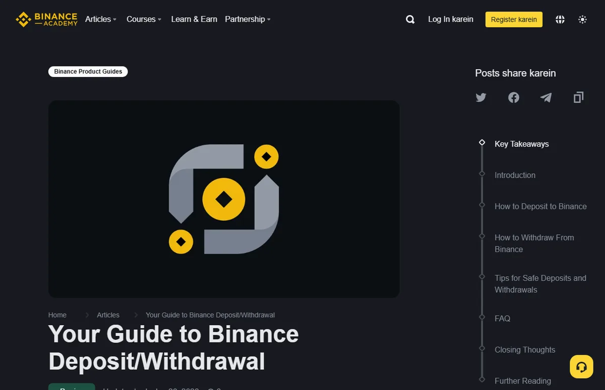
Task: Open the language globe icon
Action: tap(560, 20)
